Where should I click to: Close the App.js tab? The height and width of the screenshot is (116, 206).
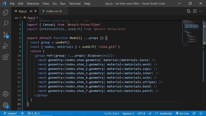tap(35, 11)
